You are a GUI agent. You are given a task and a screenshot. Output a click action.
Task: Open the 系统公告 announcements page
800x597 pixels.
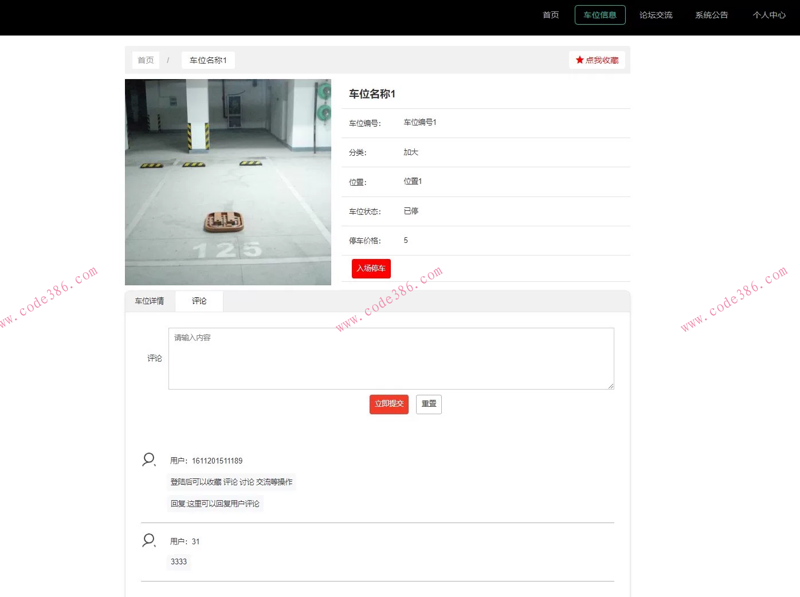[712, 15]
